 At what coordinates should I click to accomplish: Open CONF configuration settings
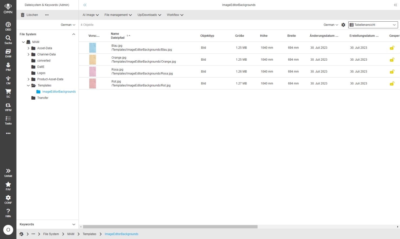pyautogui.click(x=8, y=199)
